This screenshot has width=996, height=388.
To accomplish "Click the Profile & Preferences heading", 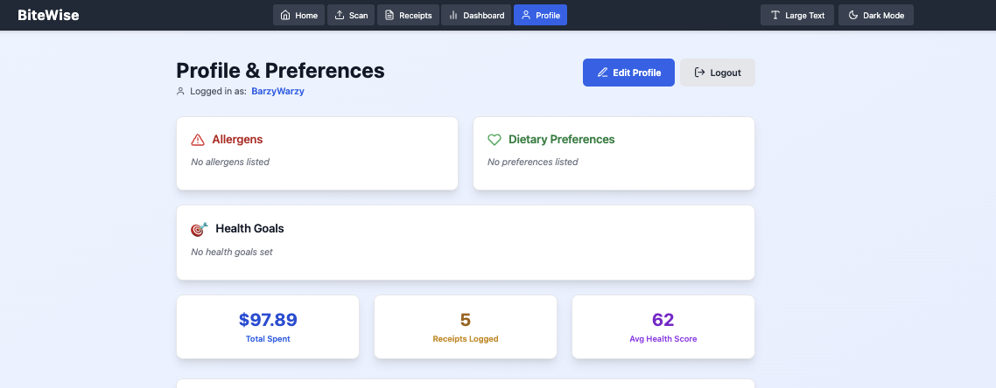I will click(x=280, y=71).
